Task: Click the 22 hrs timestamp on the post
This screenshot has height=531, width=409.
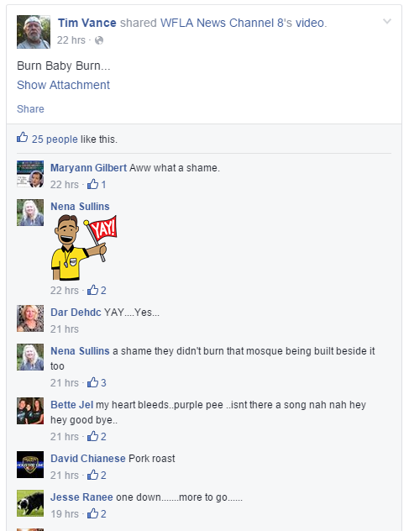Action: coord(71,40)
